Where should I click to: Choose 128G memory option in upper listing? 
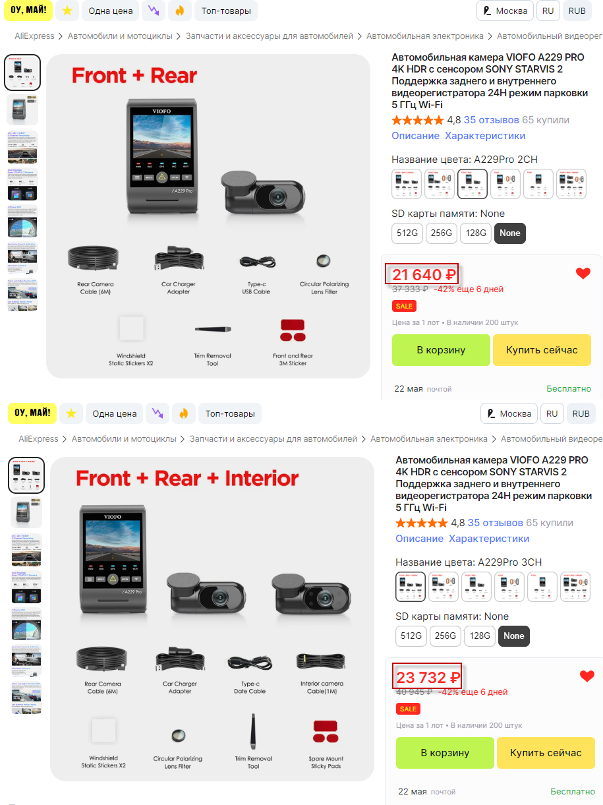[x=476, y=233]
